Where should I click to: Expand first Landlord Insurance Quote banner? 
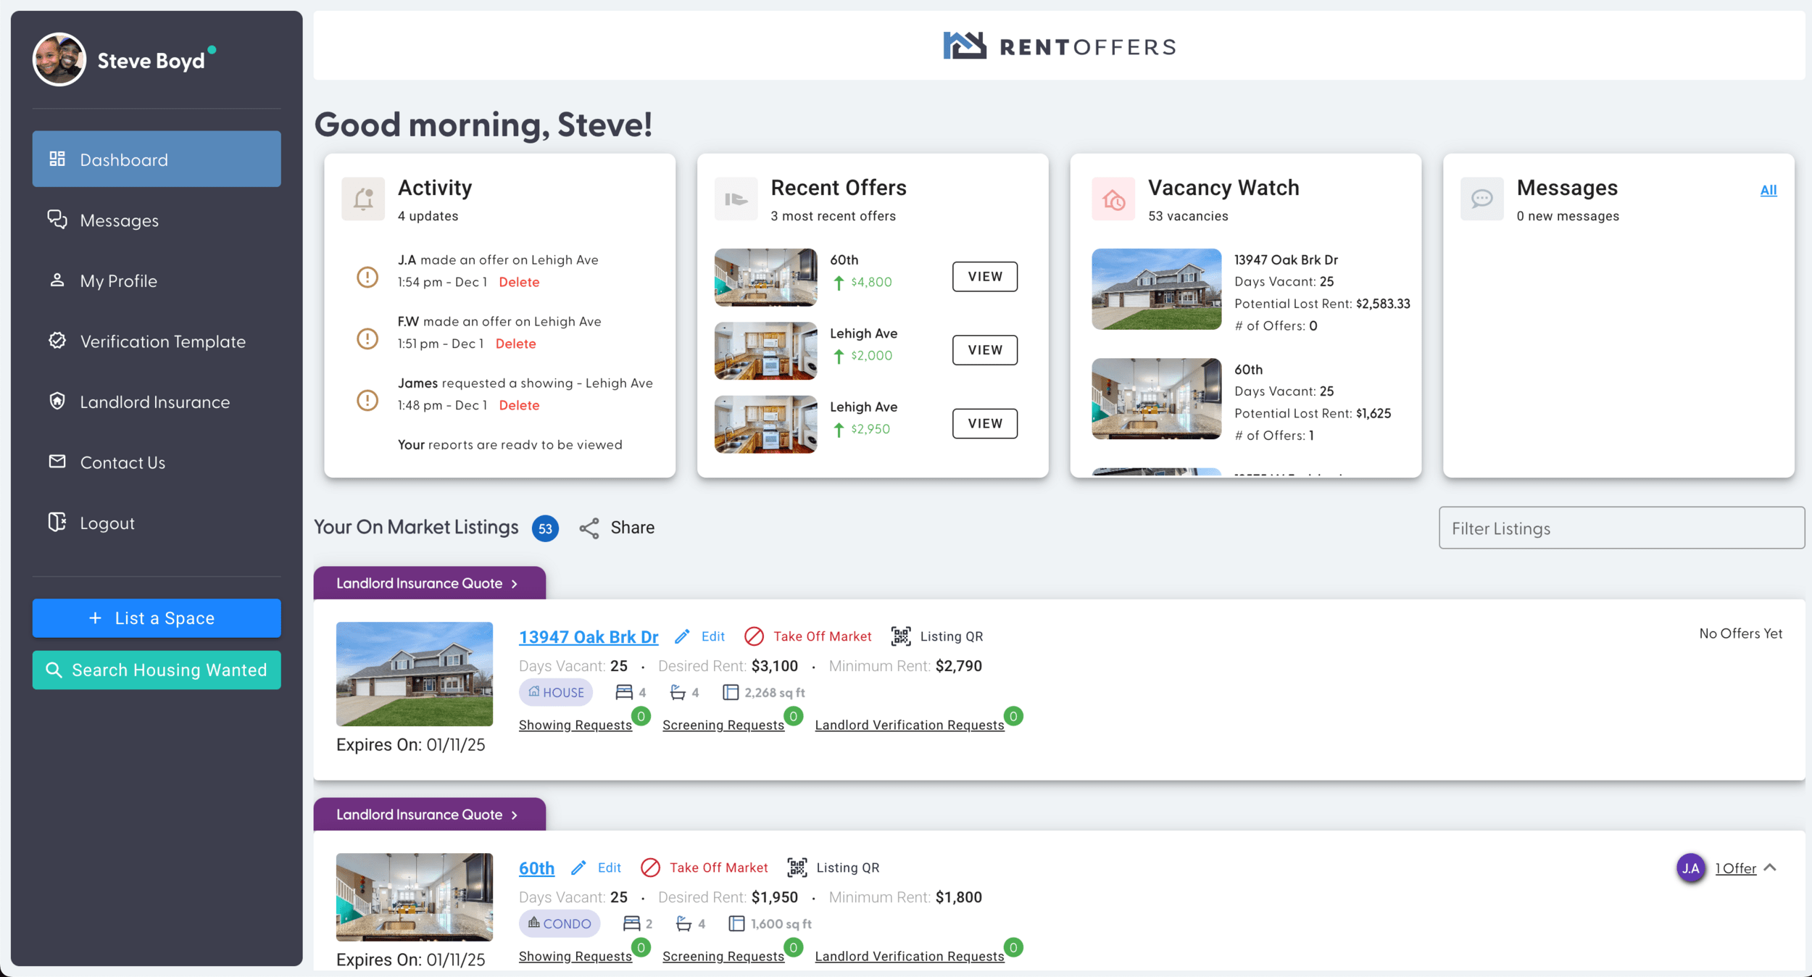[x=429, y=583]
